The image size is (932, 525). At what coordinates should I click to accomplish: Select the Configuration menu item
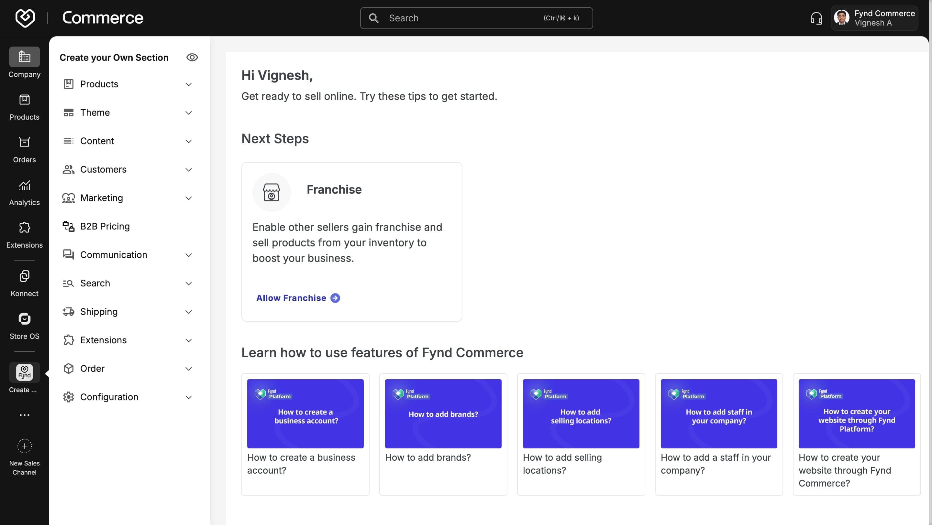[x=128, y=397]
